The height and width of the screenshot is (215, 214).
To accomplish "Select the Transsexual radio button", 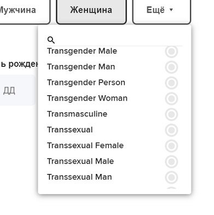I will point(171,130).
